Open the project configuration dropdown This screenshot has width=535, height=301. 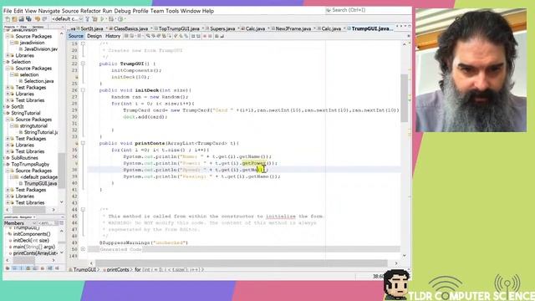click(67, 19)
